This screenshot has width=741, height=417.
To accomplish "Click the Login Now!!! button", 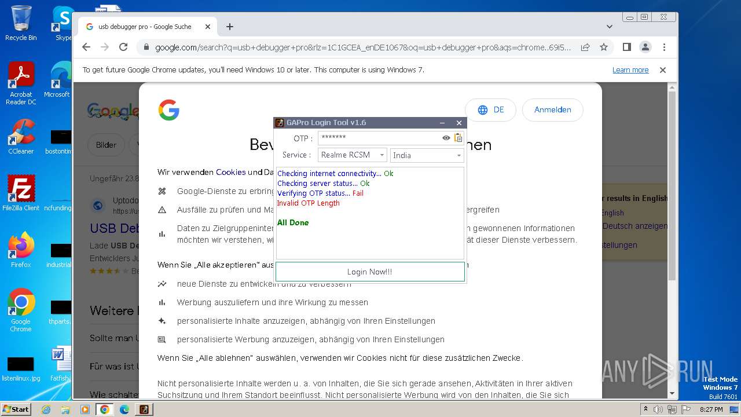I will 370,272.
